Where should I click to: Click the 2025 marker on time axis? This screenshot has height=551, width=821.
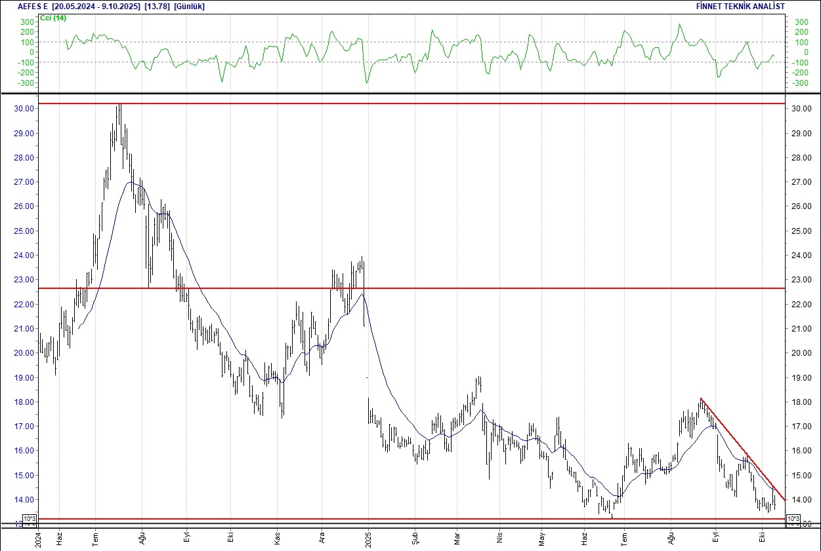click(x=368, y=539)
